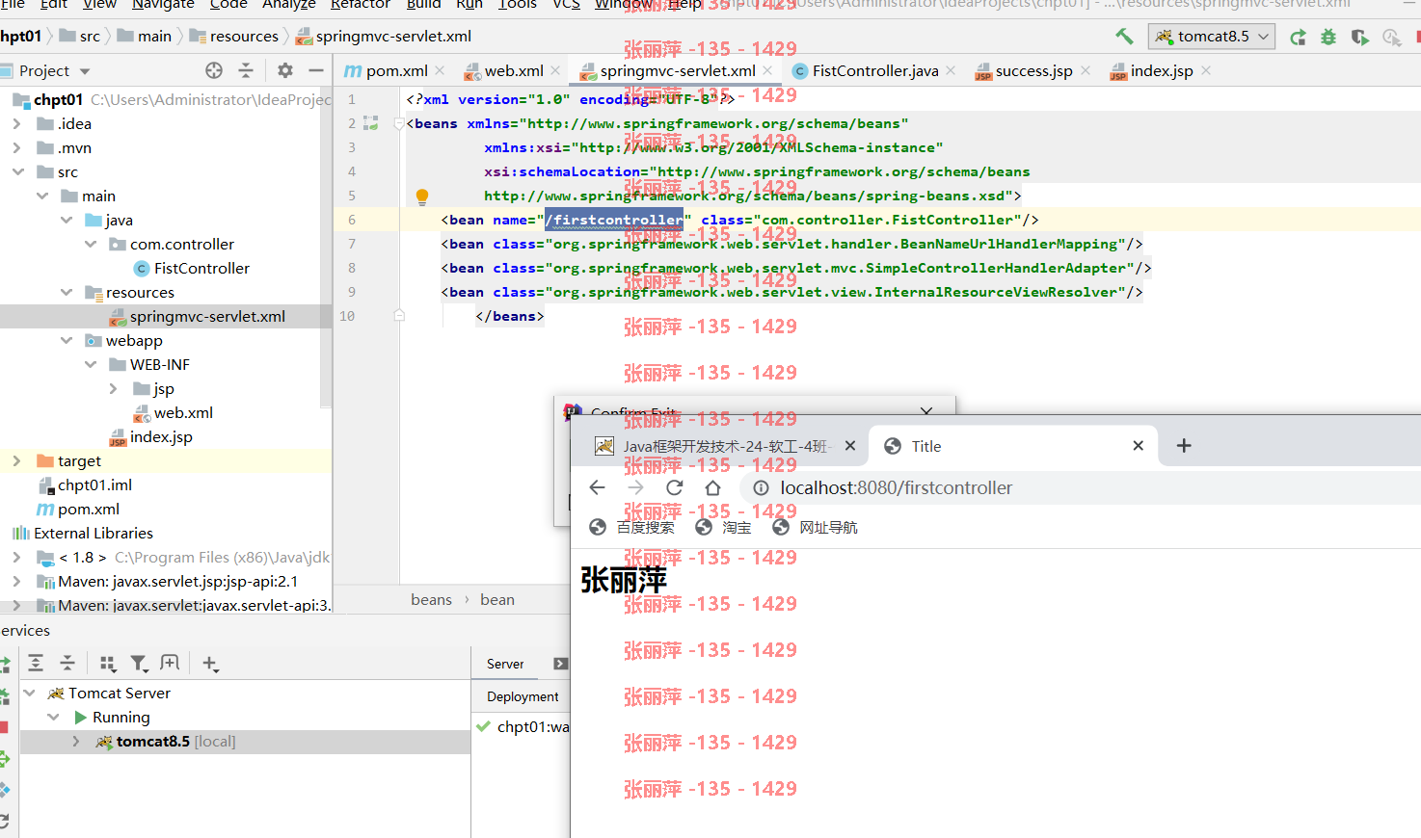Image resolution: width=1421 pixels, height=838 pixels.
Task: Click the 网址导航 bookmark
Action: 815,527
